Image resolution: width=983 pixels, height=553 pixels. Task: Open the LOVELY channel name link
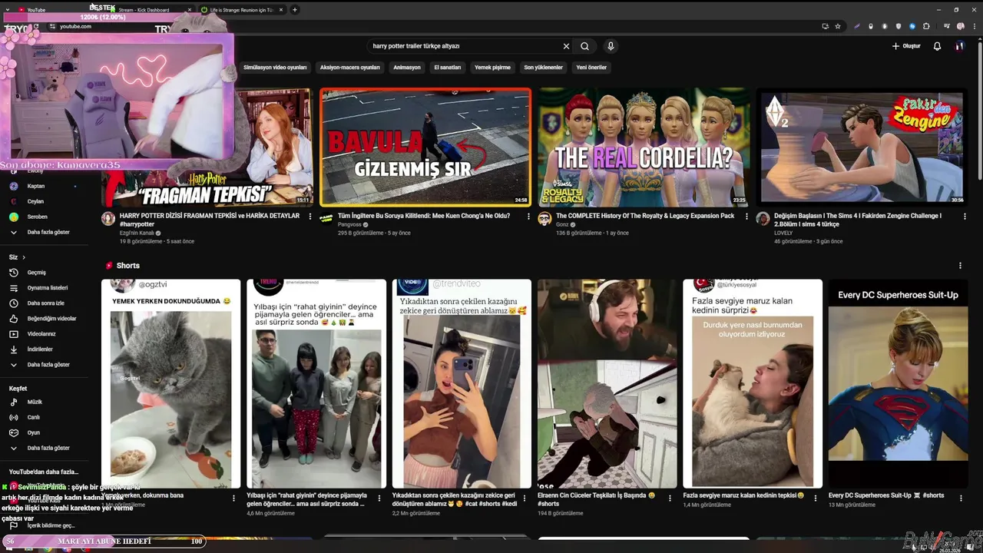click(783, 233)
